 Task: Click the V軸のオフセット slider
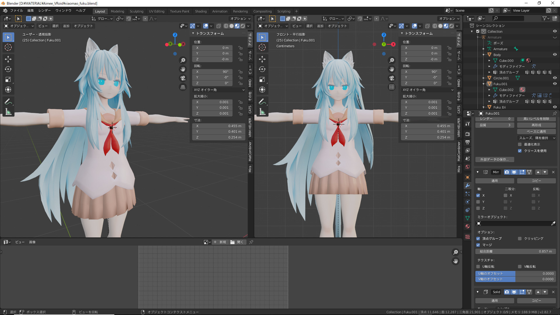click(515, 279)
